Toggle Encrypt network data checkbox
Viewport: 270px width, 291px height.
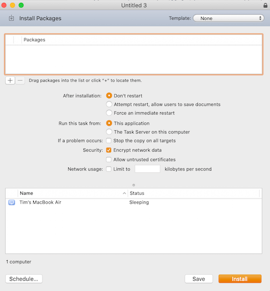pyautogui.click(x=109, y=150)
